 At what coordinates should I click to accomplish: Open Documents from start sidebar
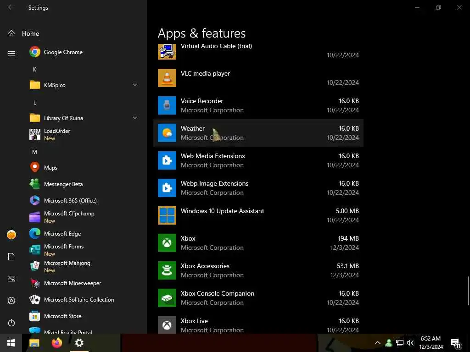pos(11,257)
